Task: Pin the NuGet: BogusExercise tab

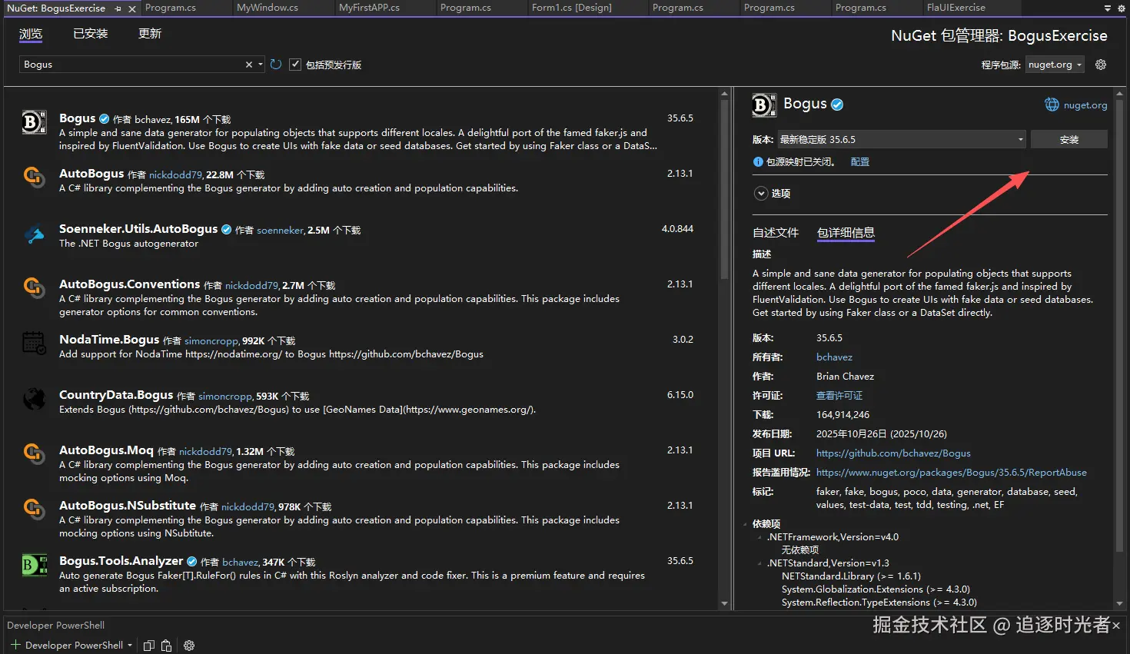Action: tap(118, 8)
